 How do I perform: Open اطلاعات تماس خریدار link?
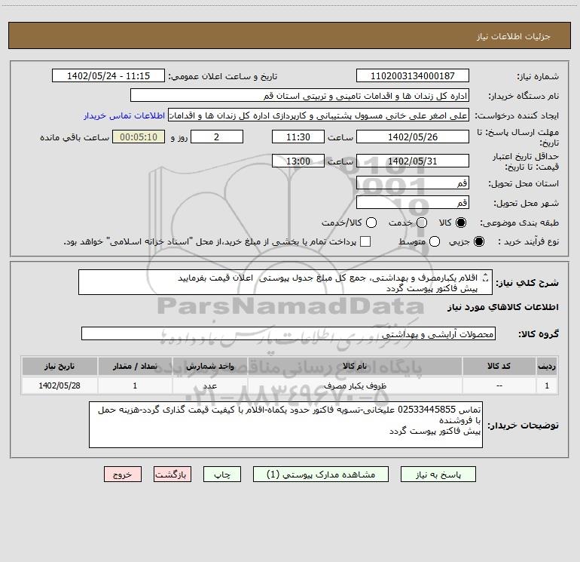124,115
